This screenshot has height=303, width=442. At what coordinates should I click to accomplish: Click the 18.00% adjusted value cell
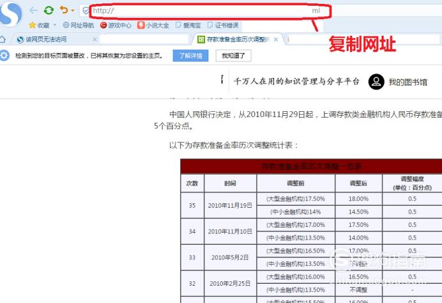coord(358,199)
